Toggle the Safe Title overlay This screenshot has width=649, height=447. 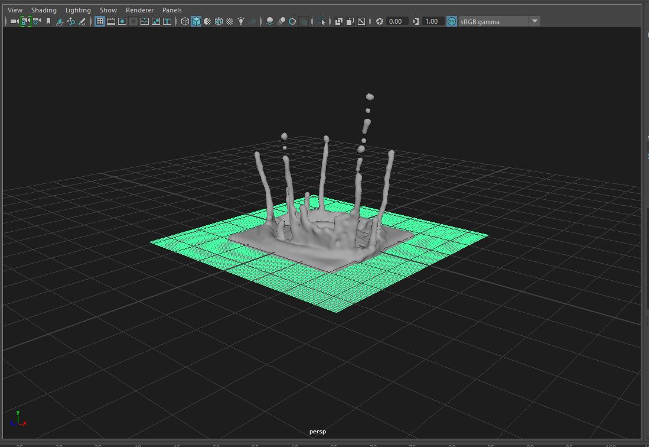point(167,21)
